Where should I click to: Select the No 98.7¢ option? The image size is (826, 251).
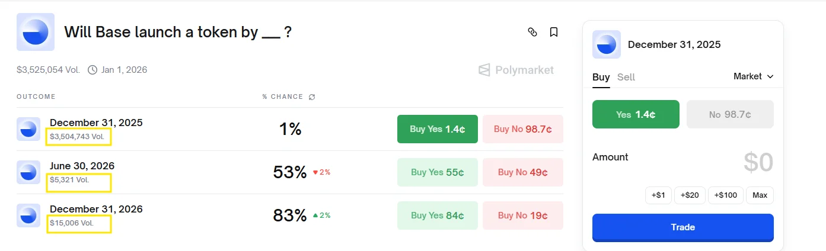(x=729, y=114)
